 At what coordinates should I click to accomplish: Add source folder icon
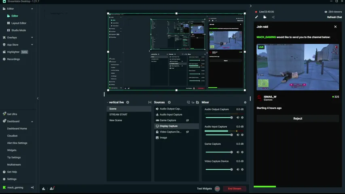tap(197, 102)
